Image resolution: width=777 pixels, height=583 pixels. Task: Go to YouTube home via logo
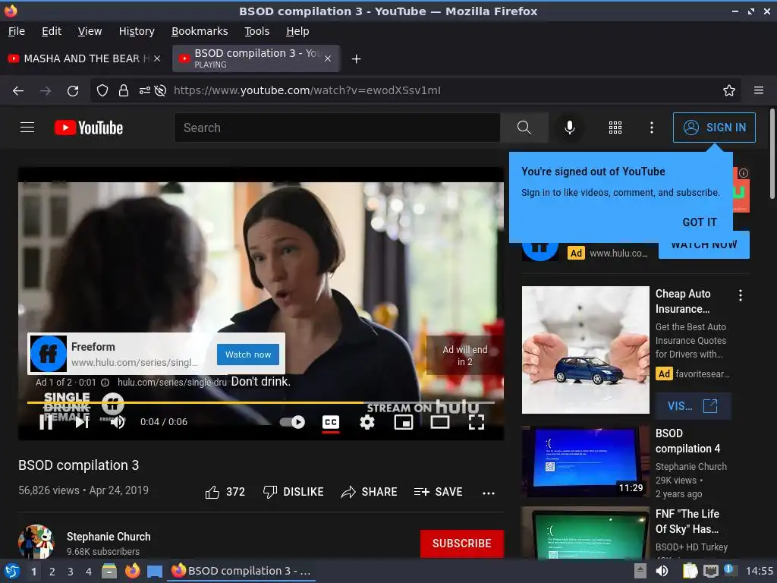tap(89, 128)
